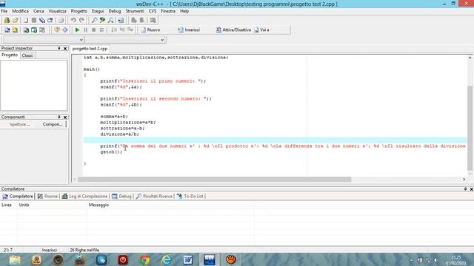Click the add to project icon

pos(26,30)
